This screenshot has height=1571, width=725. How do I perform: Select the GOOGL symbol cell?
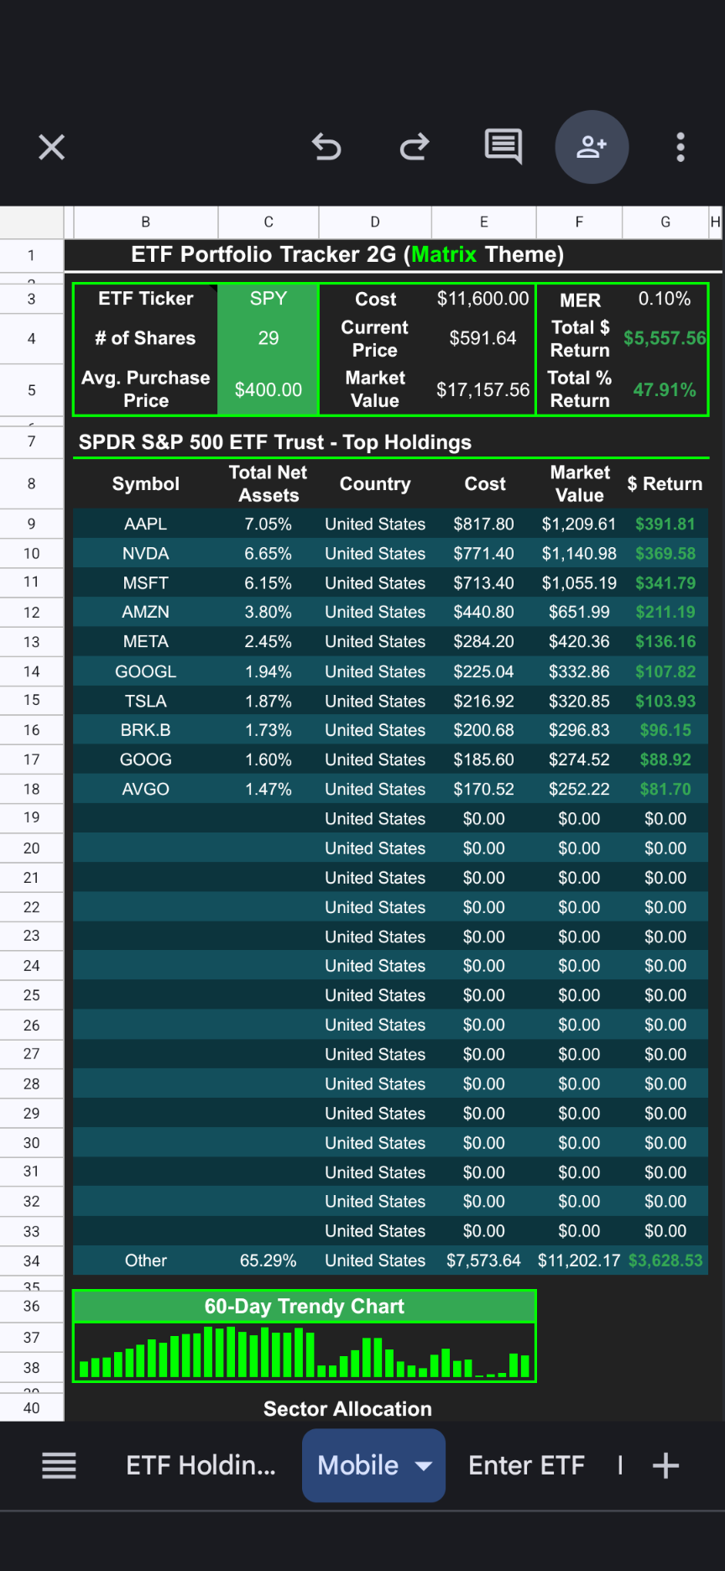tap(146, 671)
